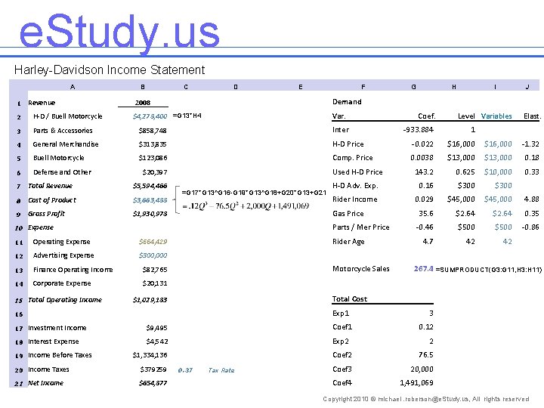Select Rider Income level $45,000
This screenshot has height=408, width=544.
461,199
